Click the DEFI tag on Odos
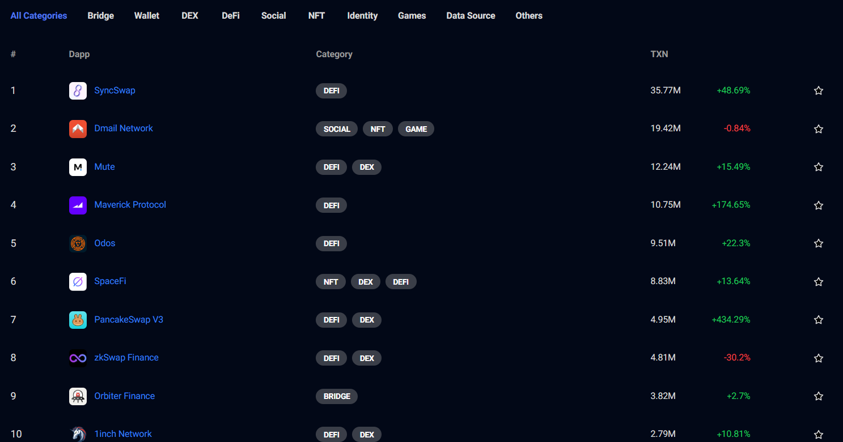843x442 pixels. pos(331,243)
